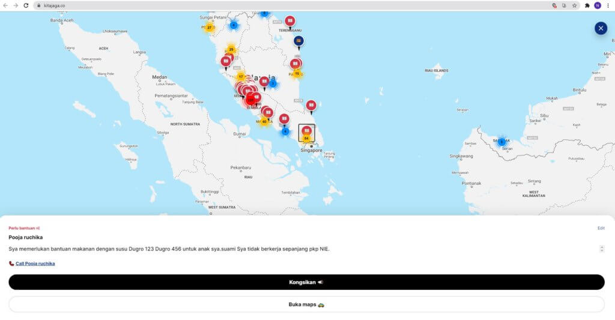615x320 pixels.
Task: Click Call Pooja ruchika link
Action: (35, 264)
